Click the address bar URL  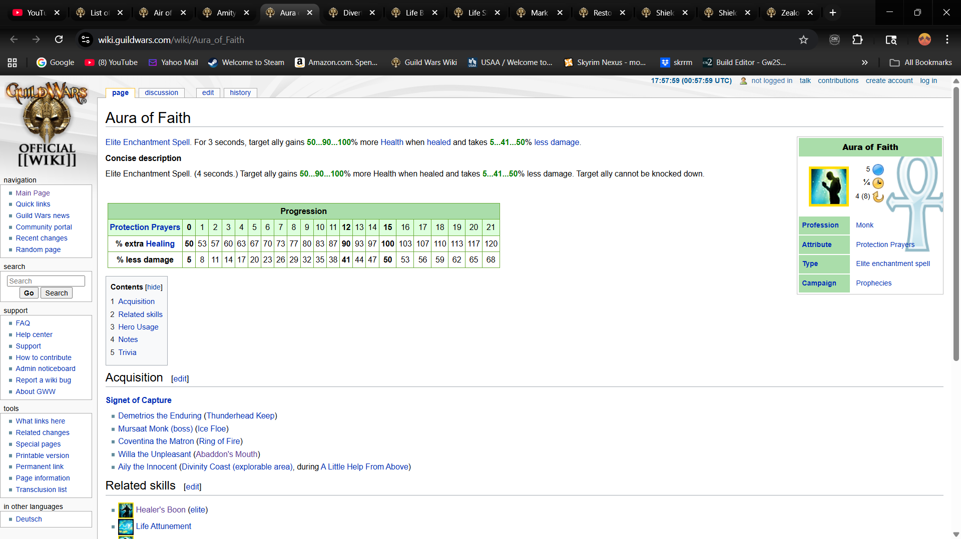pyautogui.click(x=171, y=40)
